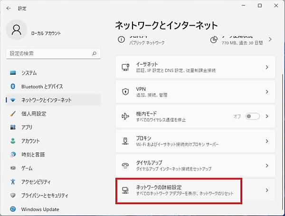Click the 時刻と言語 globe icon
The height and width of the screenshot is (216, 285).
click(x=13, y=155)
